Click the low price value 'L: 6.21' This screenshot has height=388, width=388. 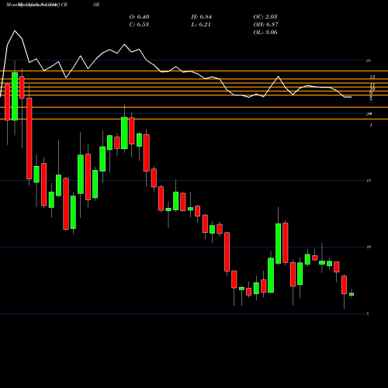pyautogui.click(x=201, y=25)
